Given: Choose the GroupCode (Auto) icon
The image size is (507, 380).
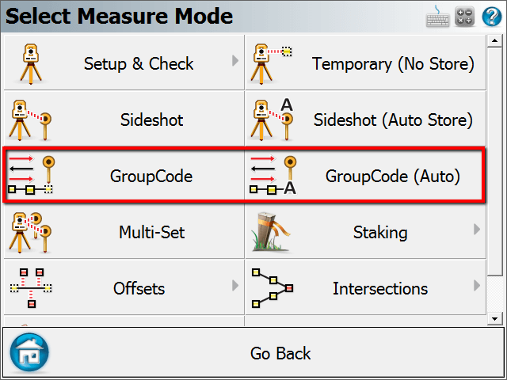Looking at the screenshot, I should pyautogui.click(x=273, y=176).
